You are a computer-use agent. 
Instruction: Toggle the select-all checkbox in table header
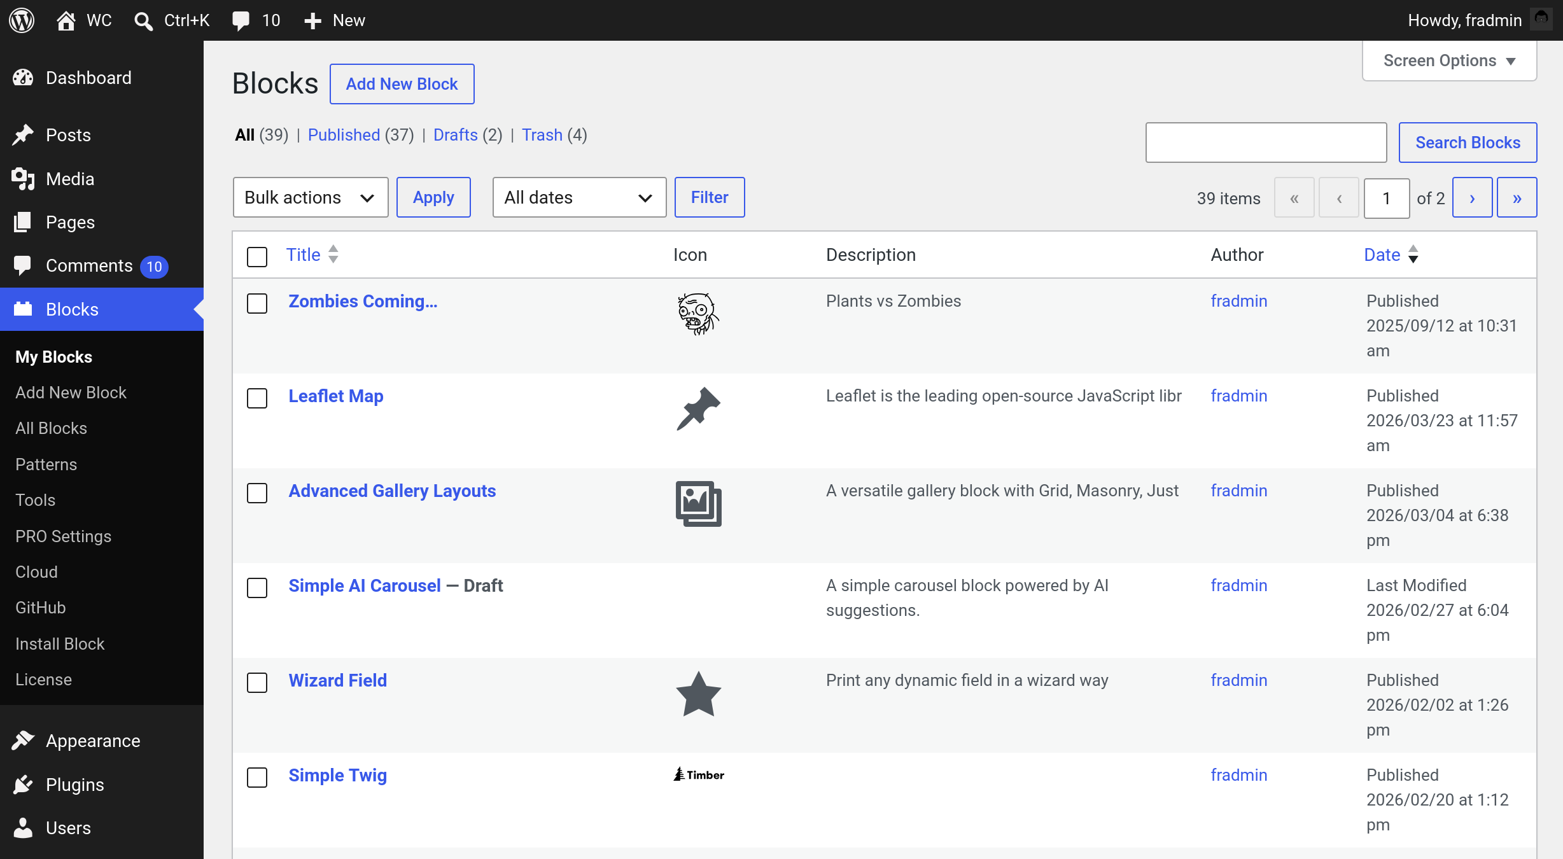[257, 257]
